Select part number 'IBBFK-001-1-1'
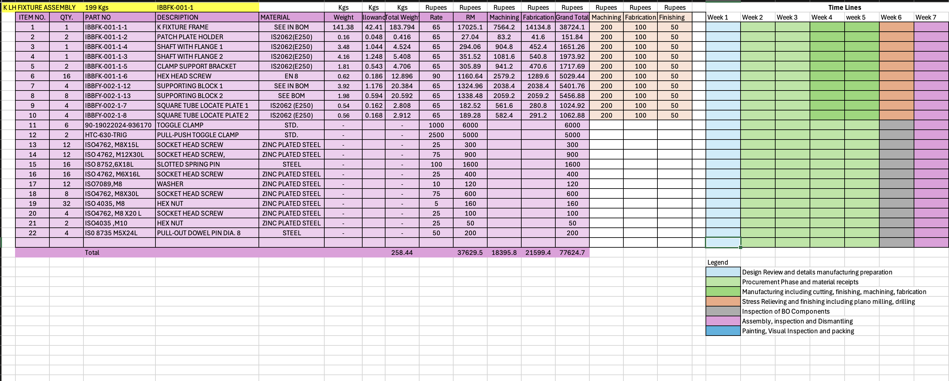 click(119, 27)
